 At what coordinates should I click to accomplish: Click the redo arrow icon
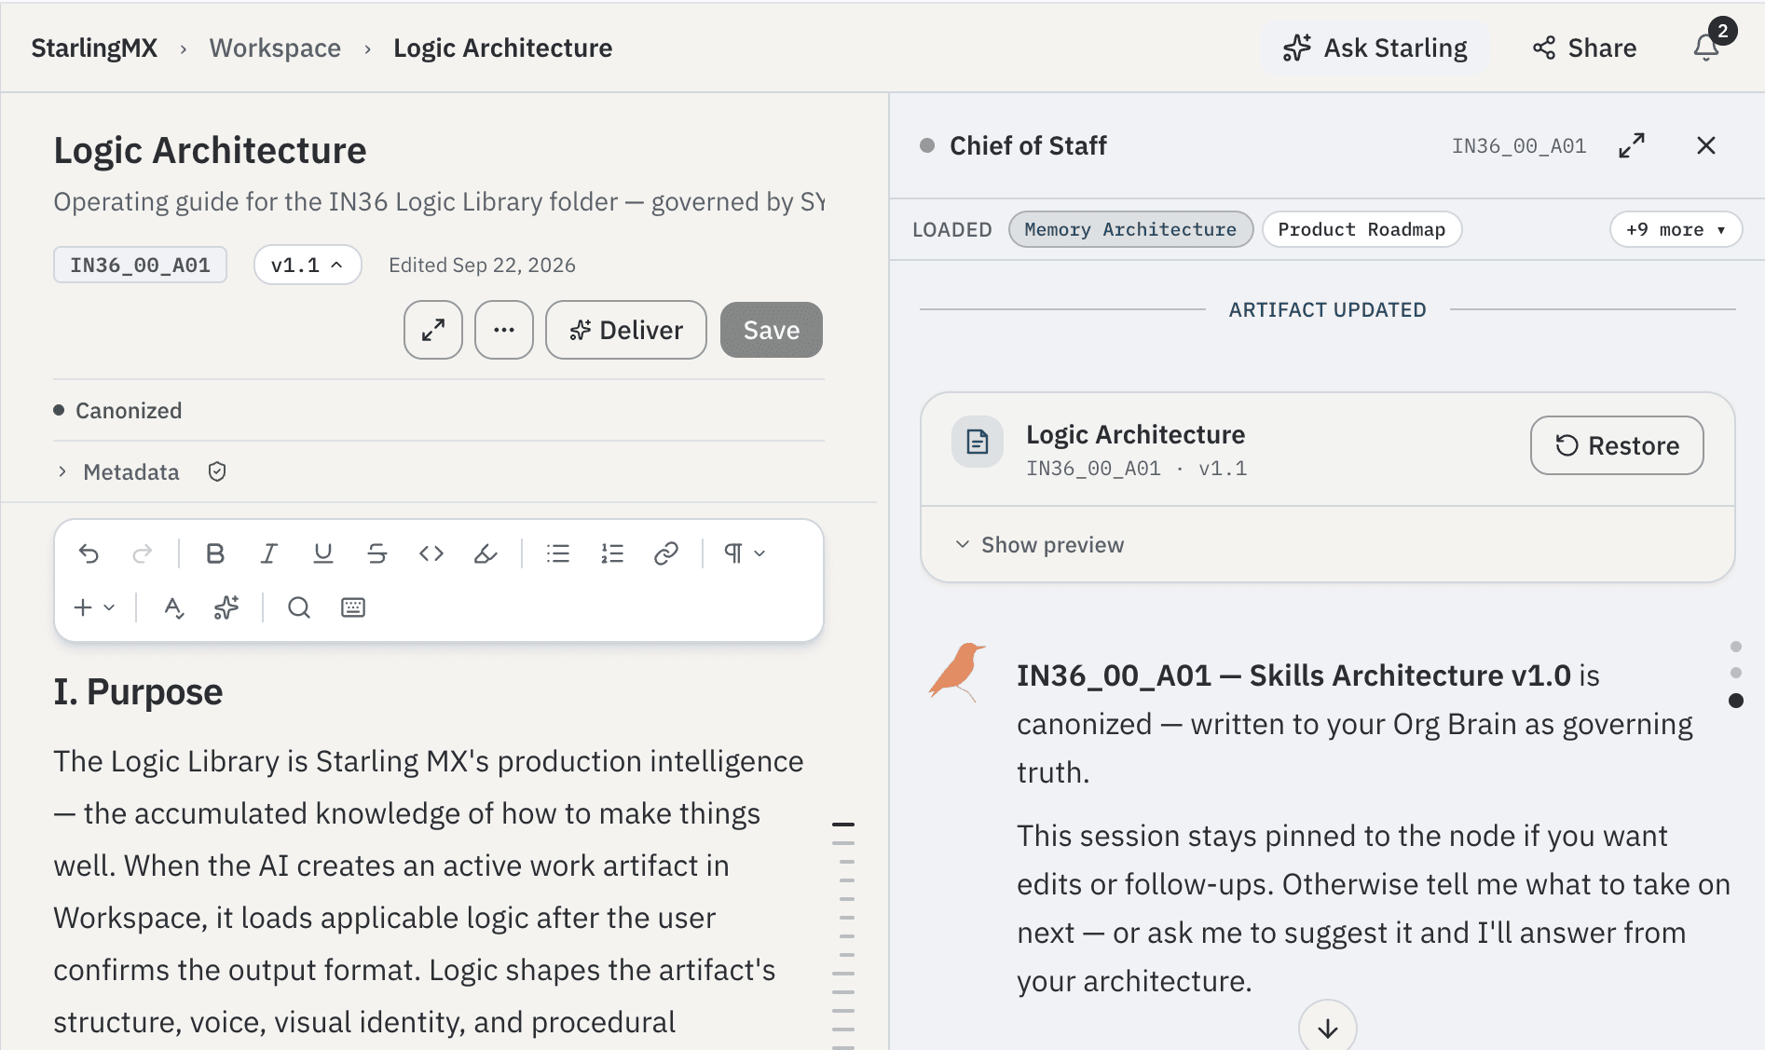143,553
